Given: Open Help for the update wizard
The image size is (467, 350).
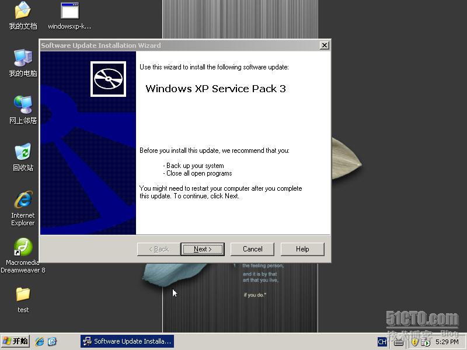Looking at the screenshot, I should 302,249.
